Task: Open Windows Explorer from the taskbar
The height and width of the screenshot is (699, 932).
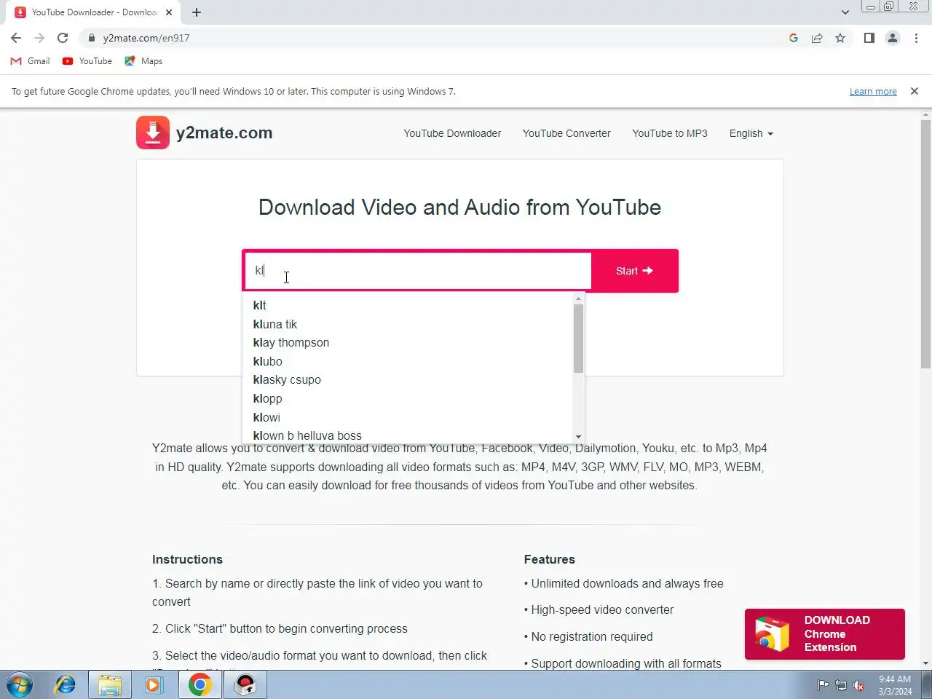Action: 110,685
